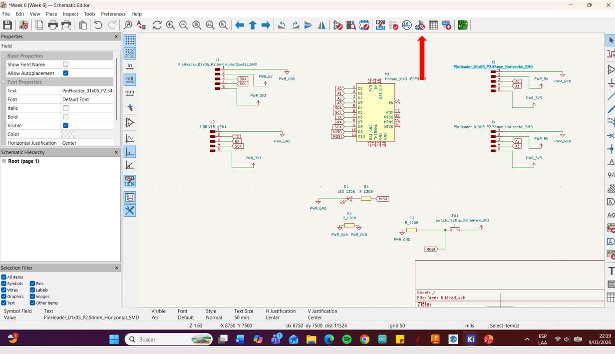
Task: Undo the last edit
Action: point(98,25)
